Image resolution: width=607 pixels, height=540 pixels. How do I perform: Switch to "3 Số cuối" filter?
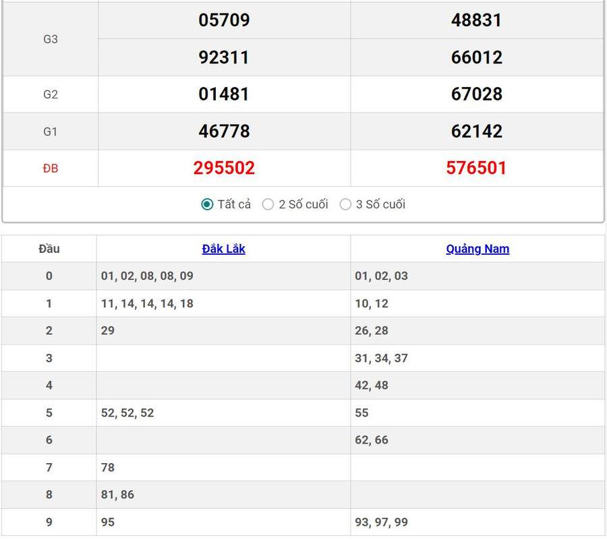tap(346, 204)
